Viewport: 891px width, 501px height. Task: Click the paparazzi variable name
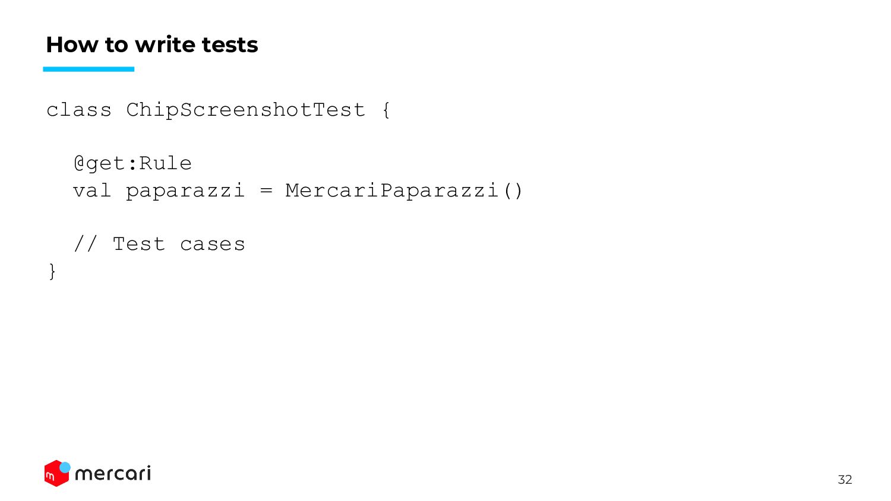[185, 191]
